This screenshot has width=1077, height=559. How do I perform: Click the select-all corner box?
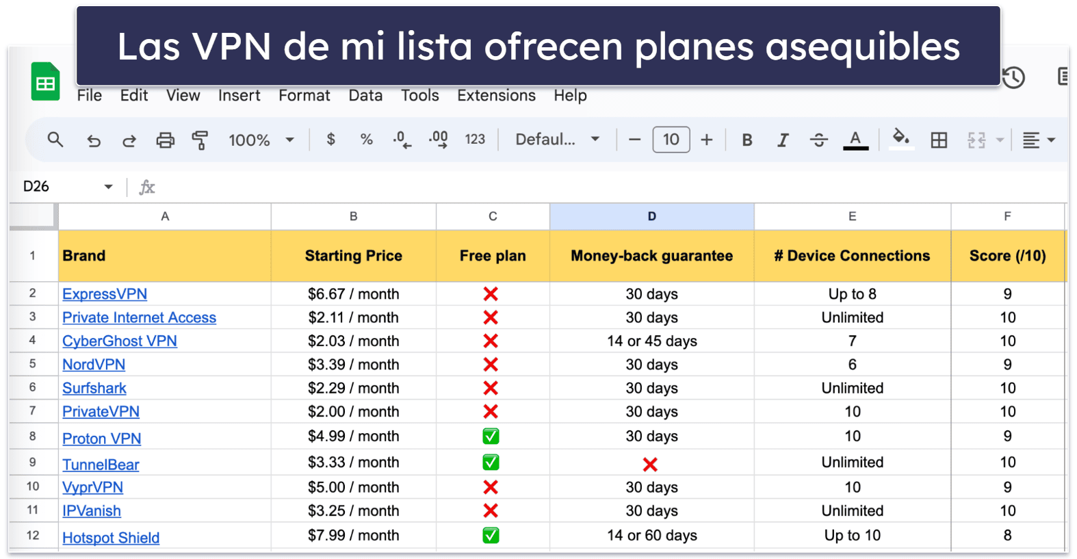tap(33, 216)
